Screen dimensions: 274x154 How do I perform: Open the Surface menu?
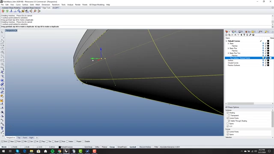[25, 5]
